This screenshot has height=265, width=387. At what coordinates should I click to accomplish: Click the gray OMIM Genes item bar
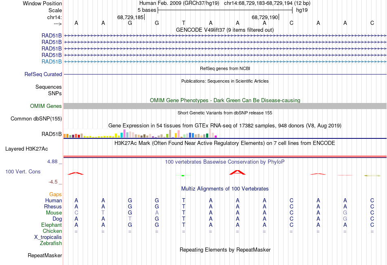(225, 106)
